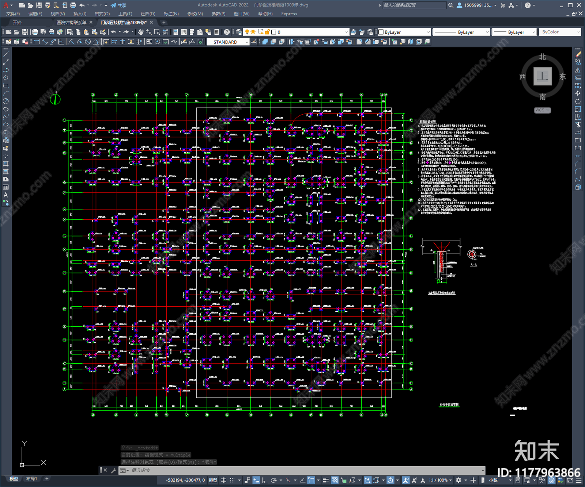This screenshot has width=585, height=487.
Task: Select the Line tool in Draw toolbar
Action: tap(5, 54)
